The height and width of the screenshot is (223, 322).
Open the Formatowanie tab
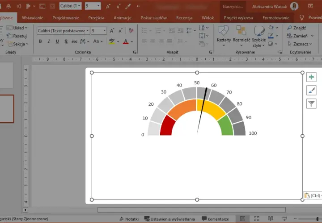276,18
